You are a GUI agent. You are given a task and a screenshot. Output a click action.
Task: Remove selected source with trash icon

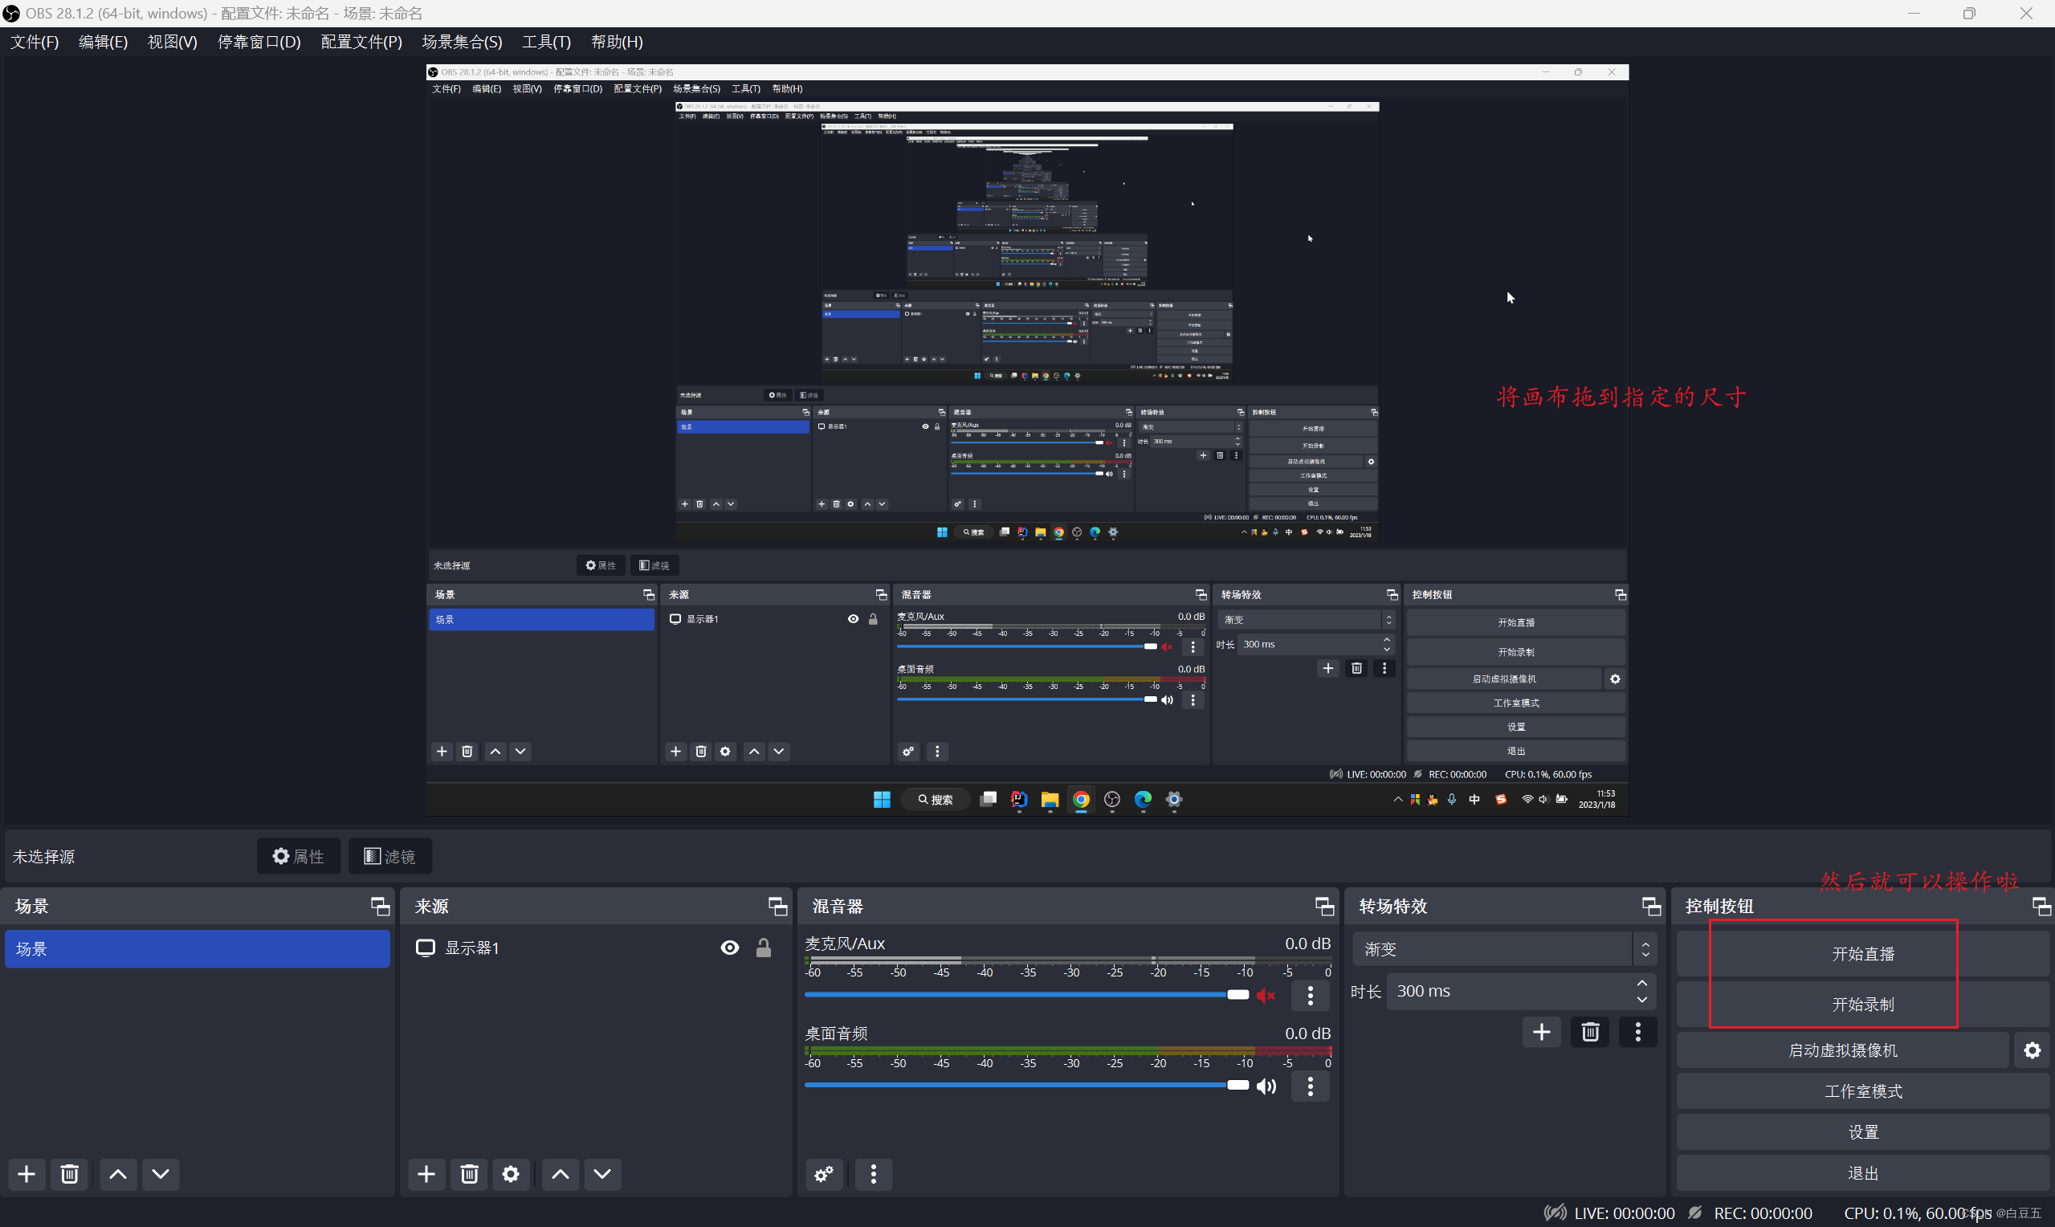469,1174
